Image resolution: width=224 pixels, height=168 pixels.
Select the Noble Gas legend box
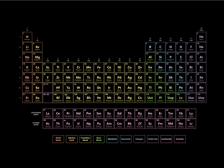[x=153, y=139]
